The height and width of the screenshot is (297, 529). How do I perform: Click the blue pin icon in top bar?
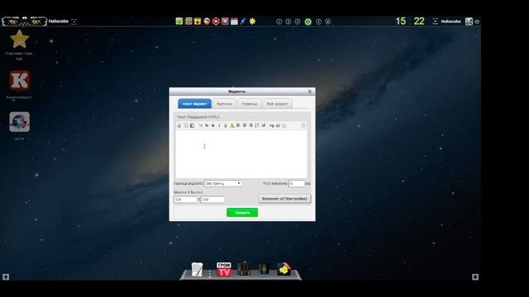pyautogui.click(x=243, y=21)
